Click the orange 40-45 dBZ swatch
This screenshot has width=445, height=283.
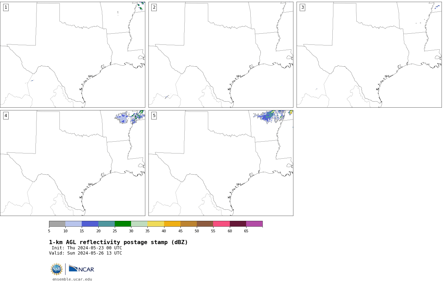[x=172, y=224]
